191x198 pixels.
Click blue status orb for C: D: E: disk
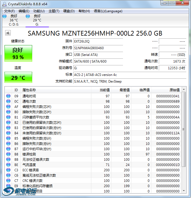pyautogui.click(x=4, y=16)
